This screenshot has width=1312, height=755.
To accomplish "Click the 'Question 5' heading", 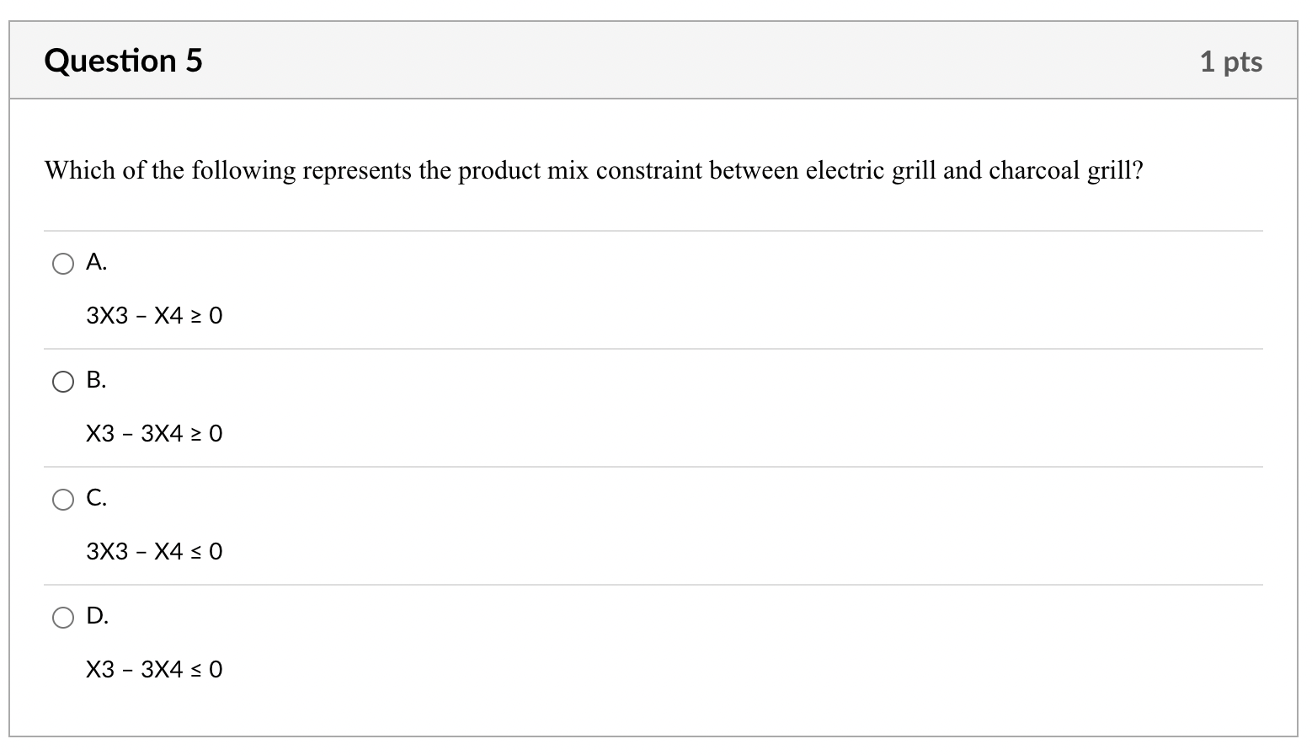I will pos(123,61).
